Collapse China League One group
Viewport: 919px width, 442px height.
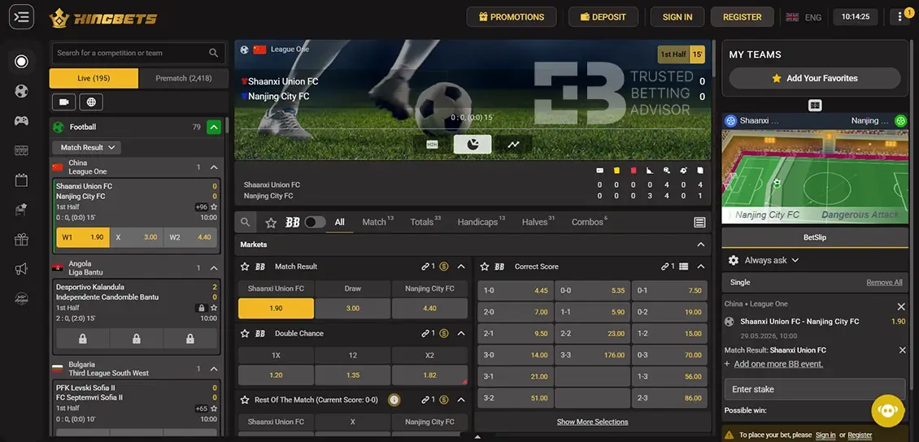point(214,167)
